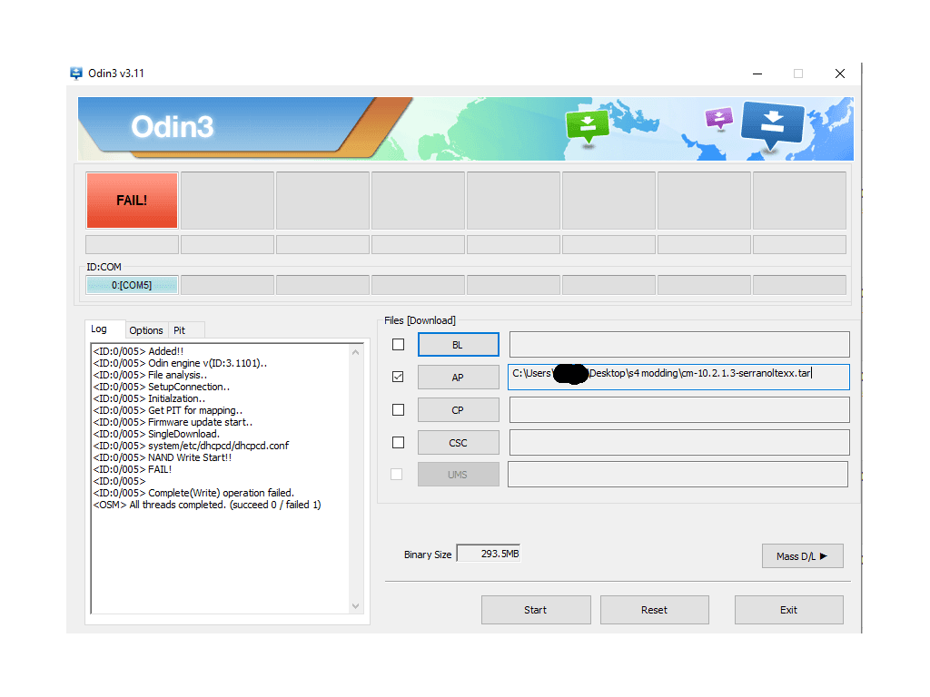Click the BL file path field
The image size is (930, 697).
(679, 344)
